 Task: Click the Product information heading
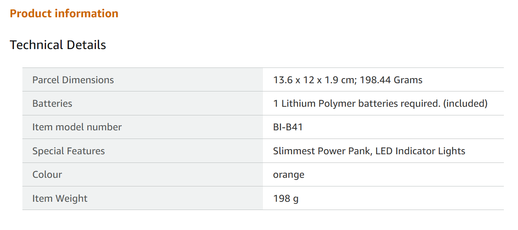tap(64, 14)
